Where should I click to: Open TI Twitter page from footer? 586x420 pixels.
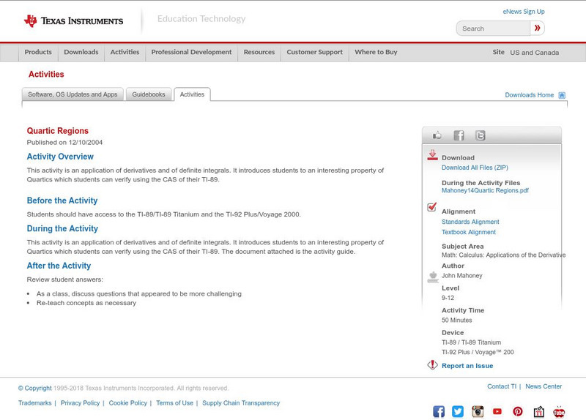[x=458, y=411]
